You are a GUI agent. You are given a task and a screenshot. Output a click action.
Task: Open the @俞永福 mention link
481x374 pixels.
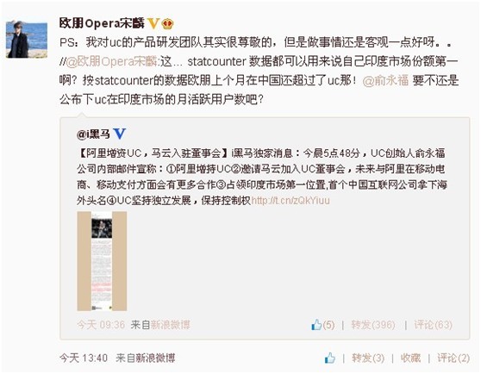tap(385, 80)
